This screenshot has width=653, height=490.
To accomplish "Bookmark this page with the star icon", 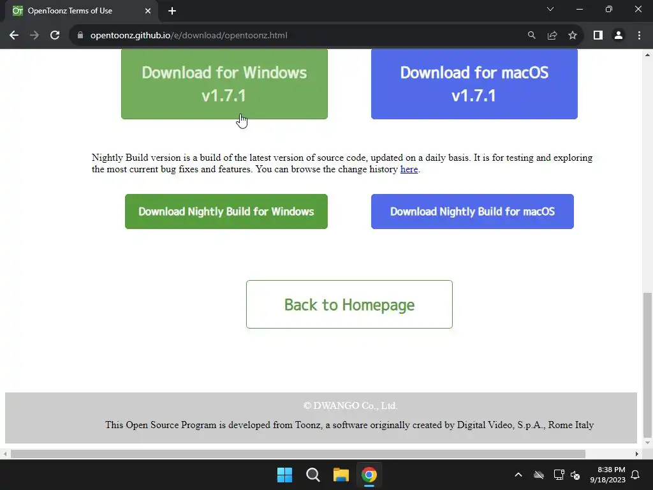I will 573,36.
